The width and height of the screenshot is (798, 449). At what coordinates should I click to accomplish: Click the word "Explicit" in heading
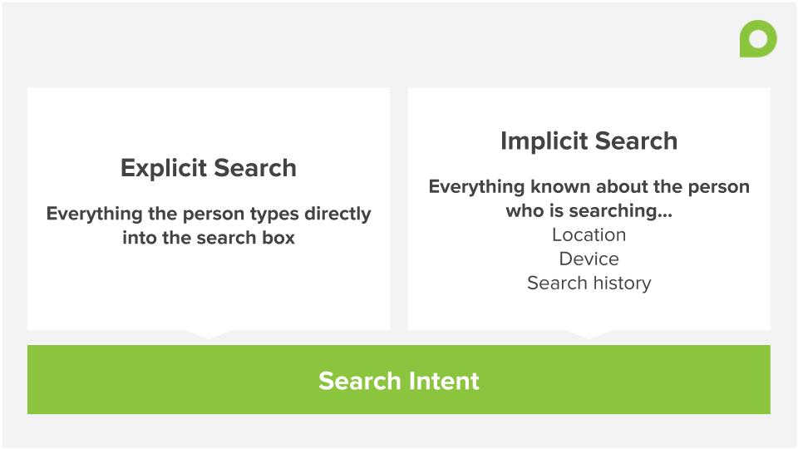(165, 169)
